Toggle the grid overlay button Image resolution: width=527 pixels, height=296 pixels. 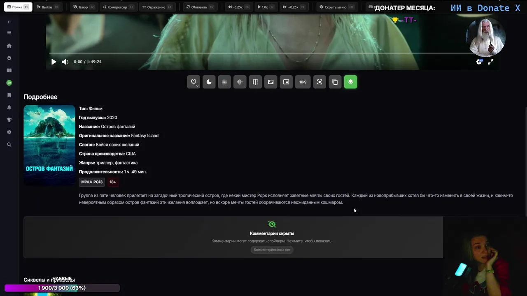(224, 82)
